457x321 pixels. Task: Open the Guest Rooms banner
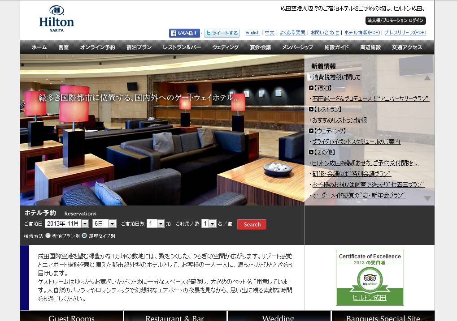71,316
